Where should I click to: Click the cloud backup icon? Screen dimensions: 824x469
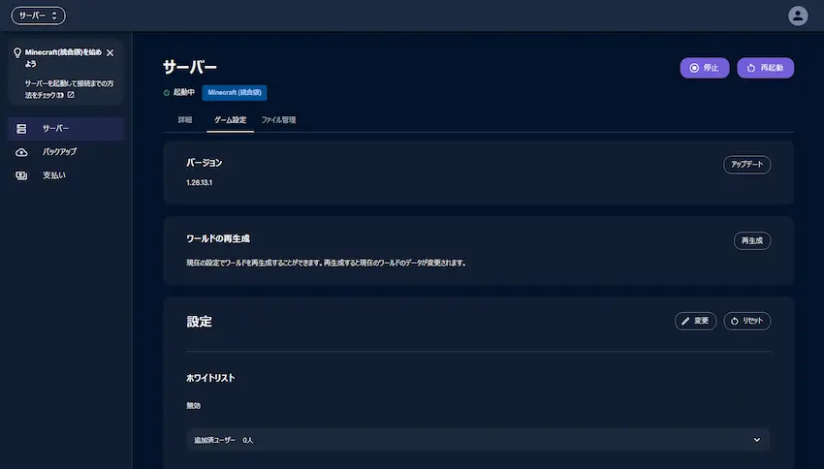coord(21,152)
